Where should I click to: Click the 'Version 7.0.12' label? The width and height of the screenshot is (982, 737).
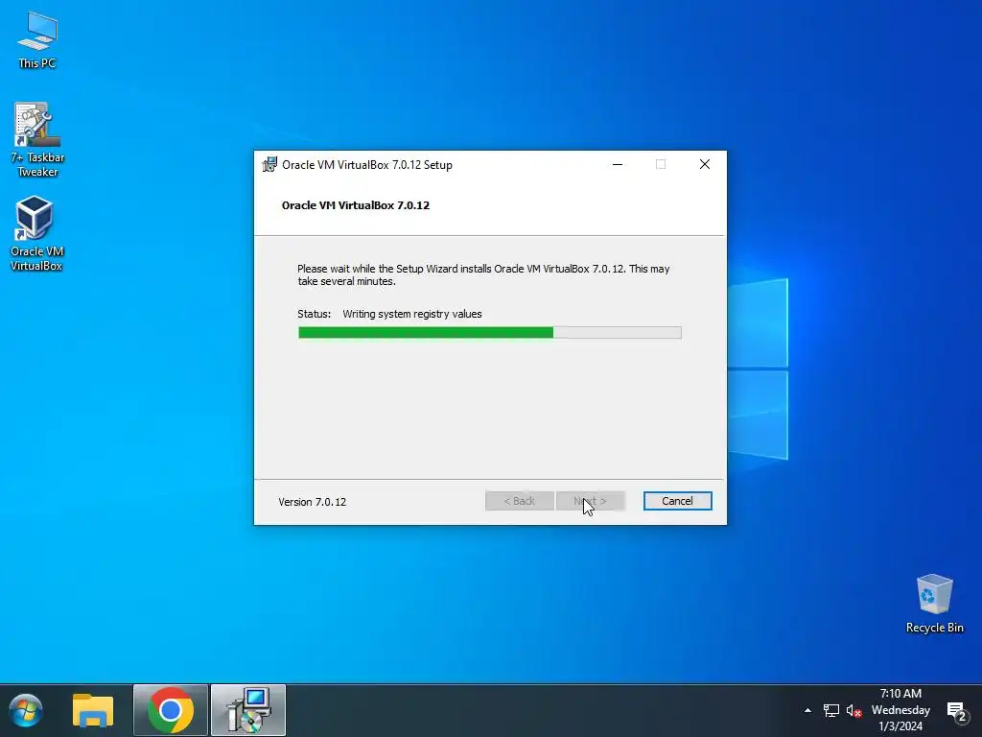(x=312, y=502)
